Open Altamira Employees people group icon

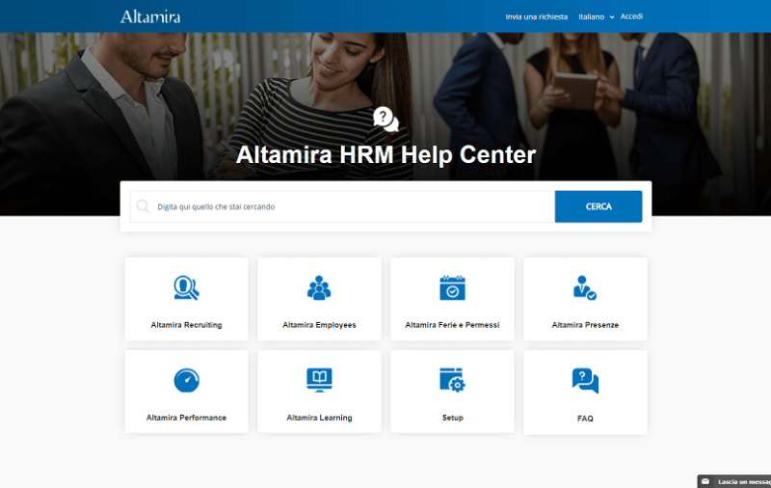click(x=319, y=287)
